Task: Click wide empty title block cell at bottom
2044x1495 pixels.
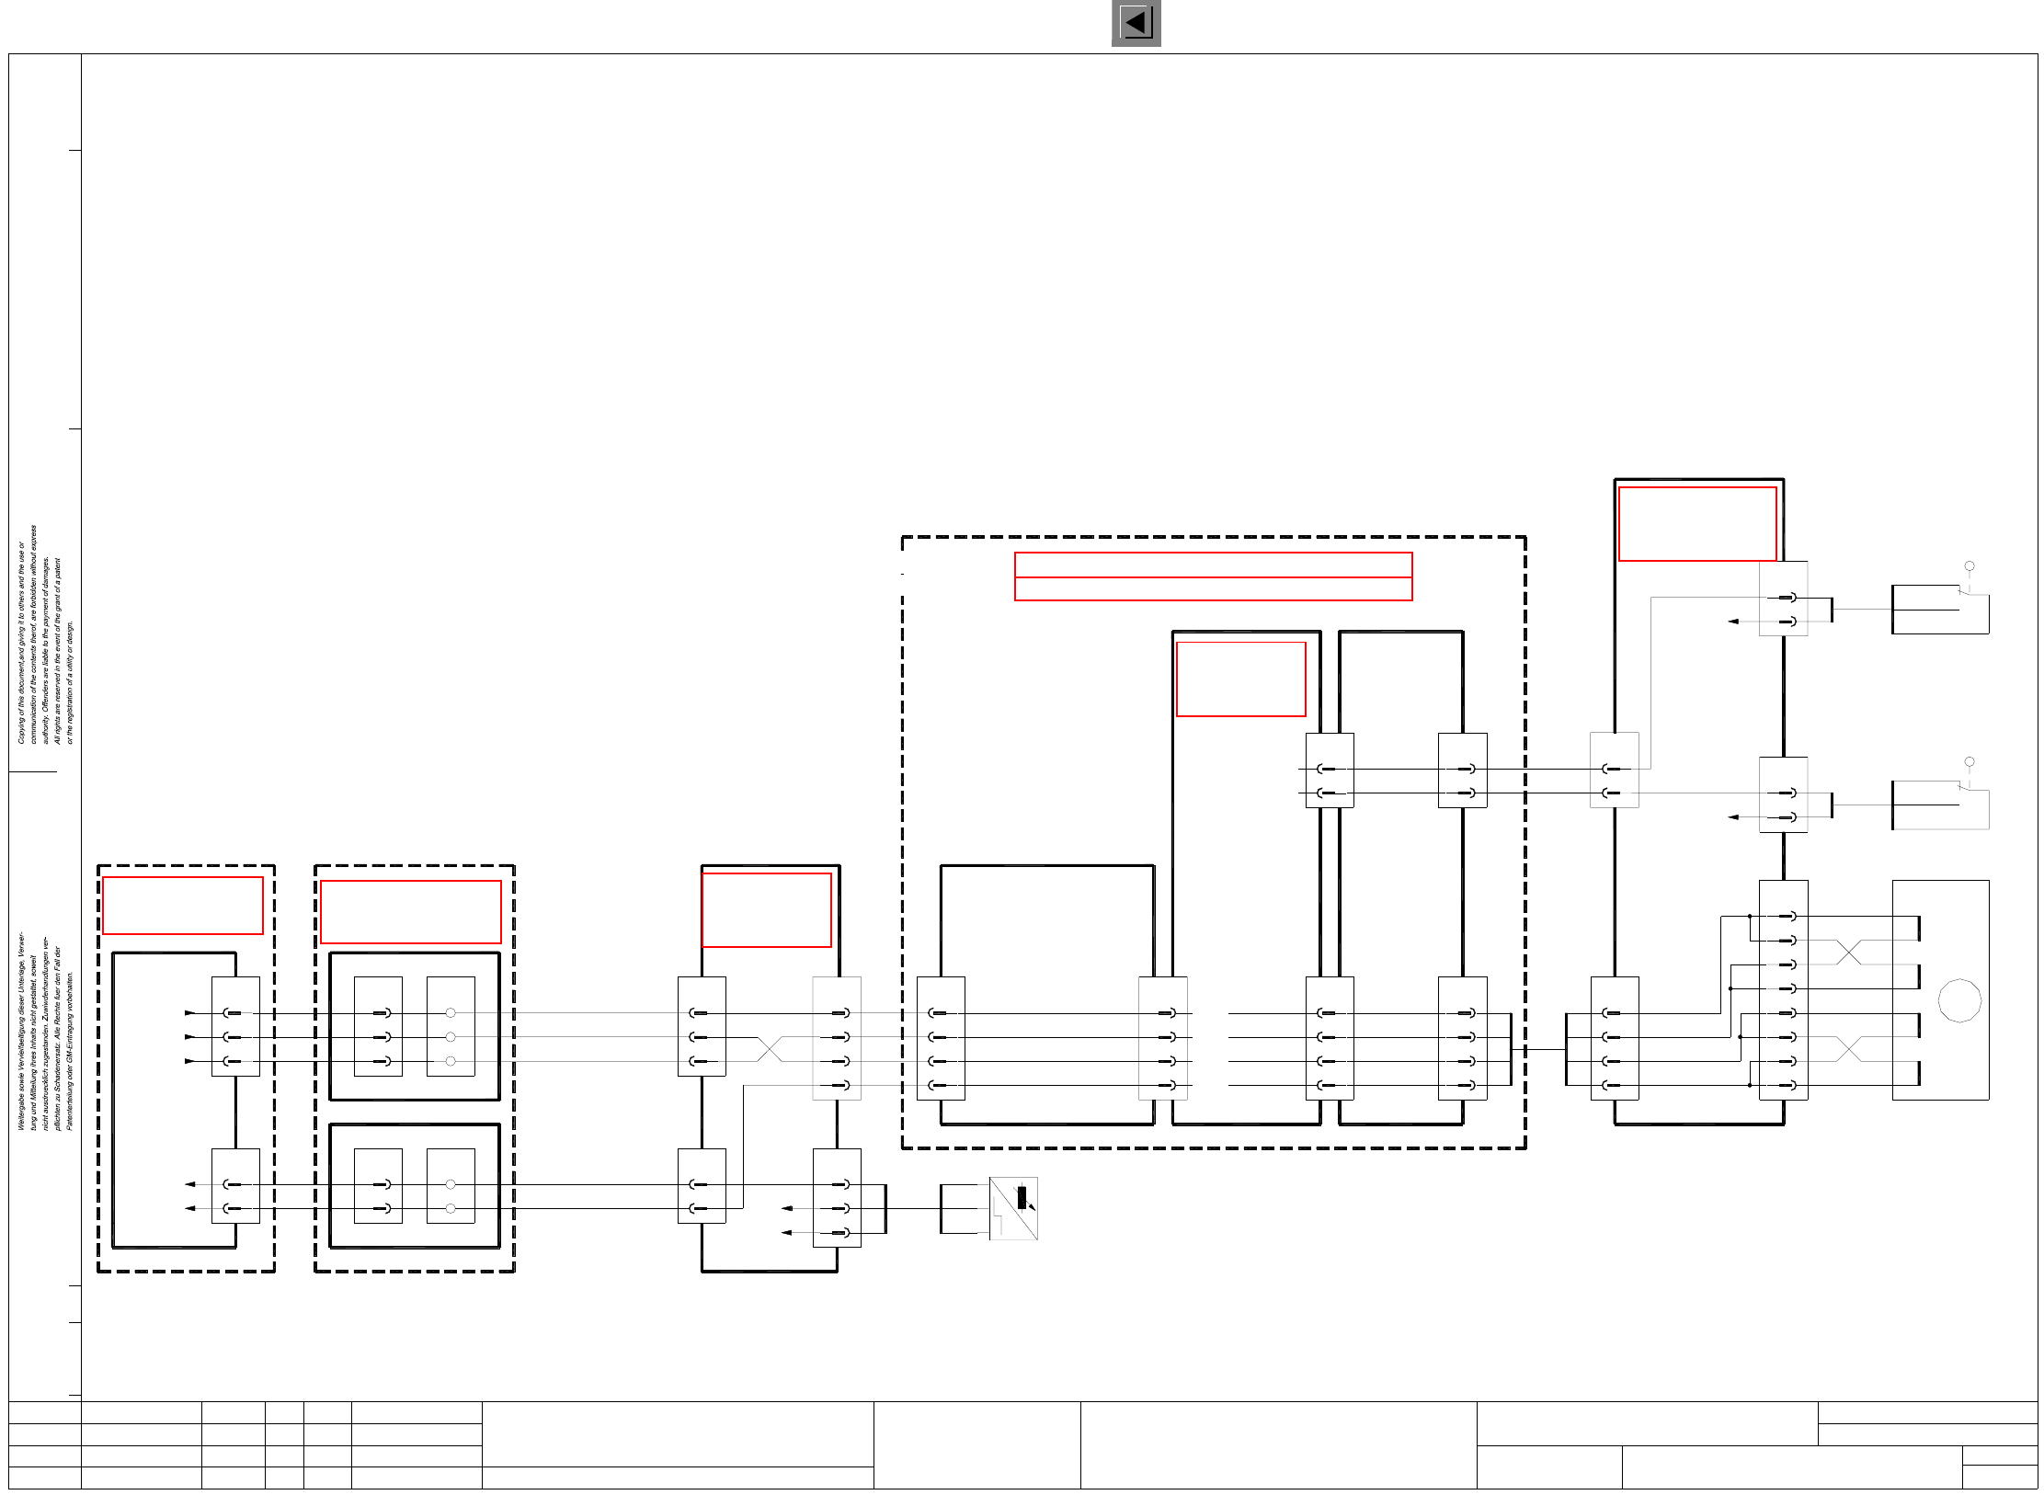Action: [x=1278, y=1444]
